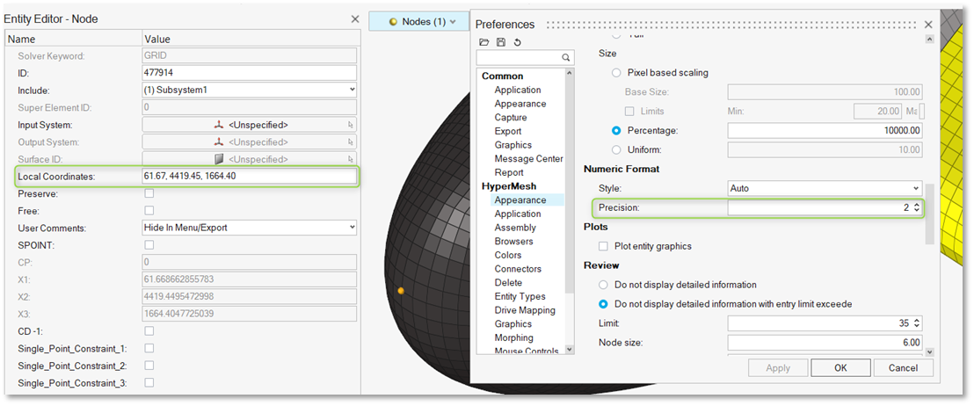Select Graphics under the Common category

point(512,145)
